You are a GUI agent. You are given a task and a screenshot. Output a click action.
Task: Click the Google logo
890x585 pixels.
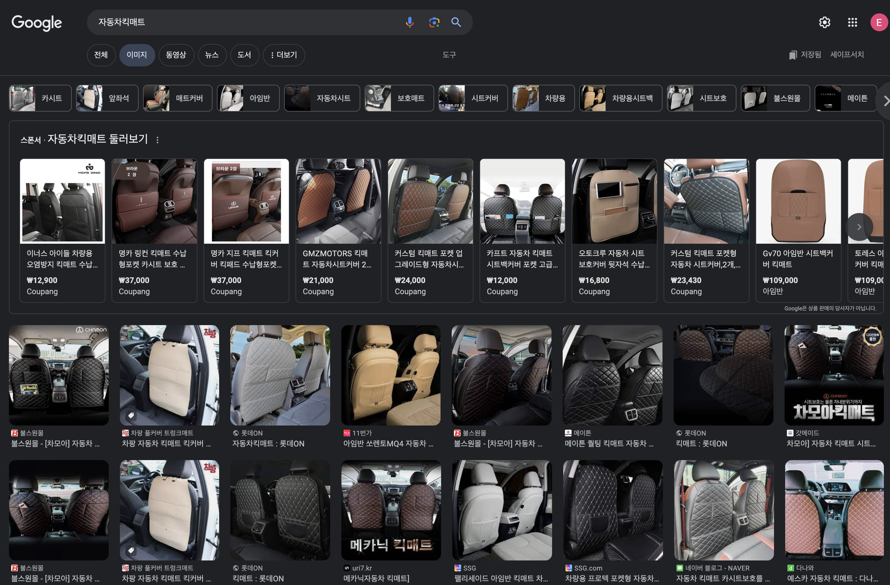(x=37, y=22)
